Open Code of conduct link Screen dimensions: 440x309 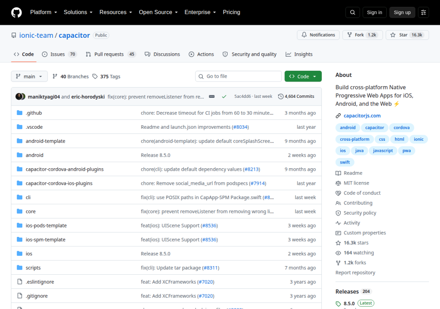pyautogui.click(x=358, y=193)
